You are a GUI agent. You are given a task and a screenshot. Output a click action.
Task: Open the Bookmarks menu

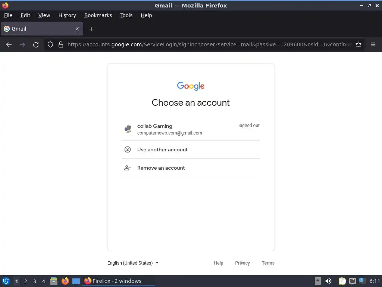point(98,15)
